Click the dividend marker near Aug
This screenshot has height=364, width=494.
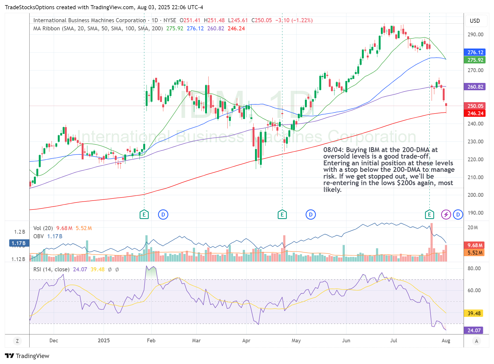point(458,215)
